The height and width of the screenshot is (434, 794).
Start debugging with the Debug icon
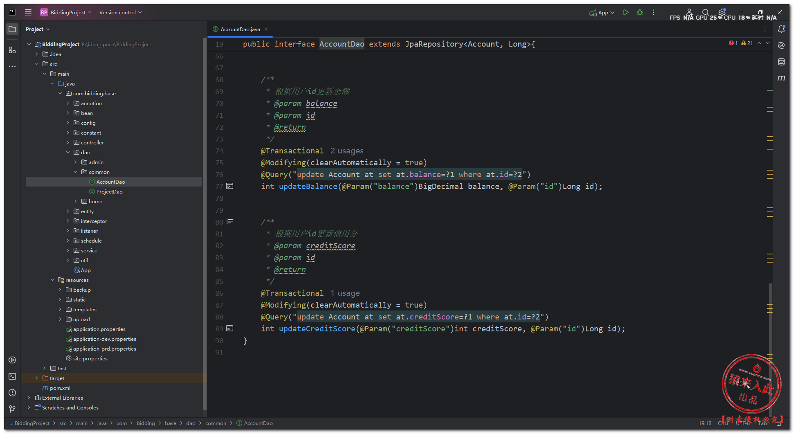point(640,13)
